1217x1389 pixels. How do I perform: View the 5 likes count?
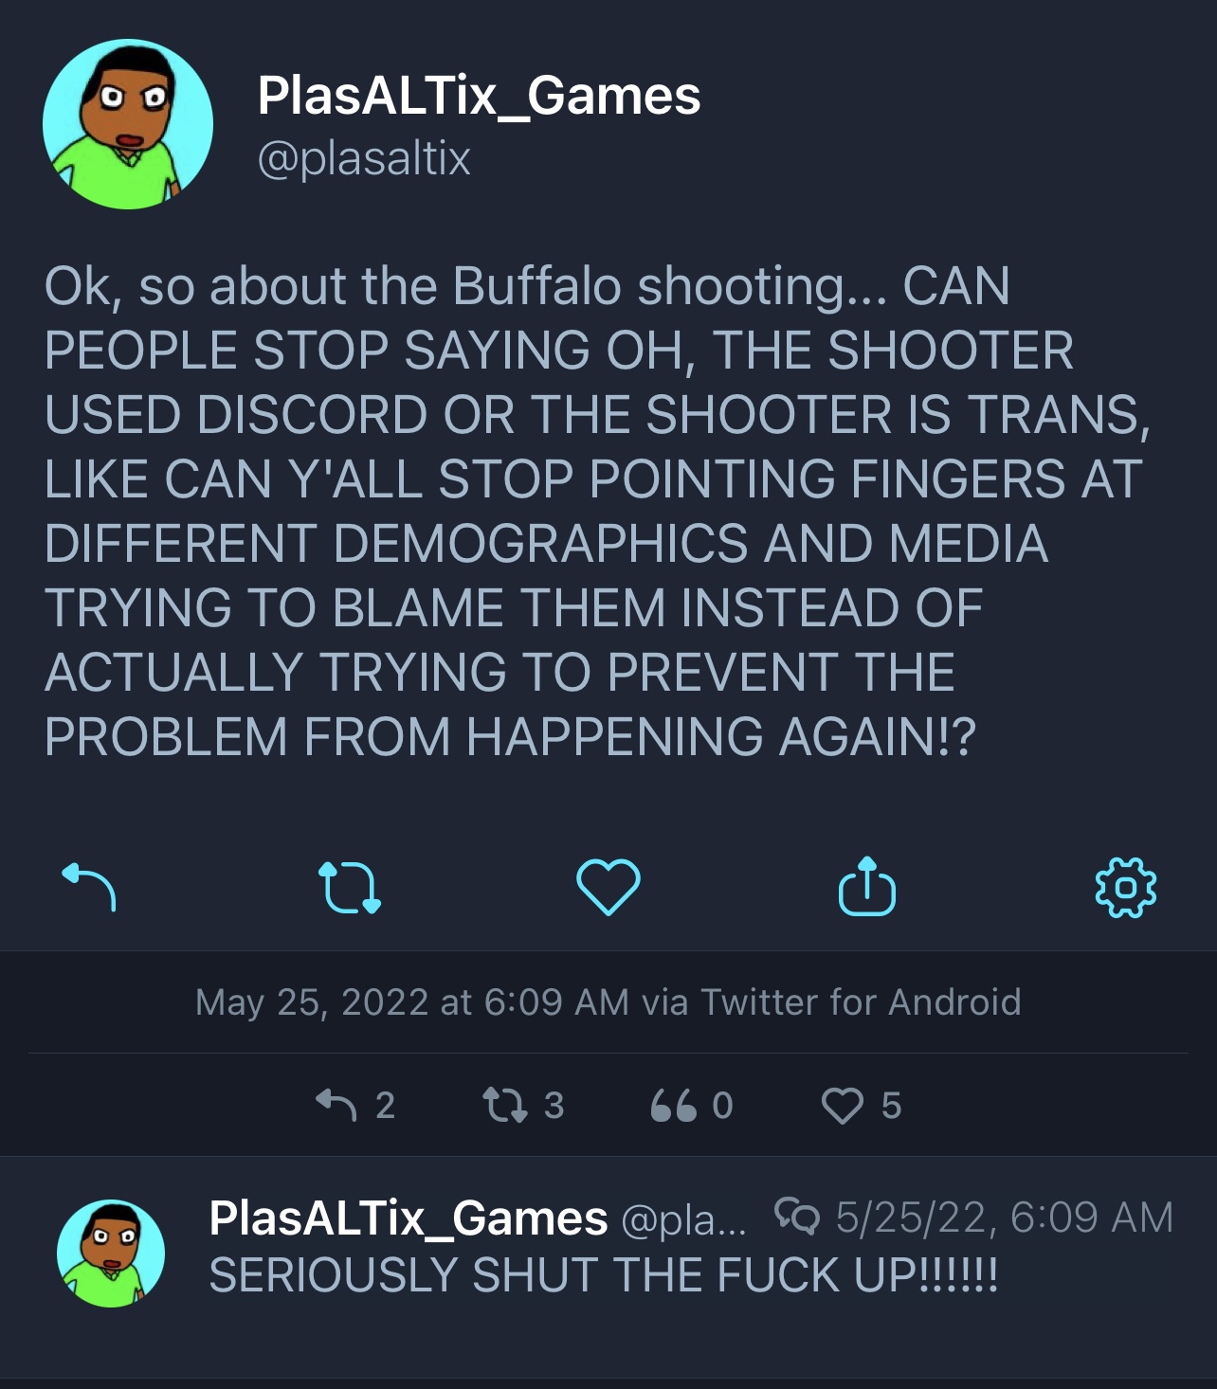click(861, 1105)
